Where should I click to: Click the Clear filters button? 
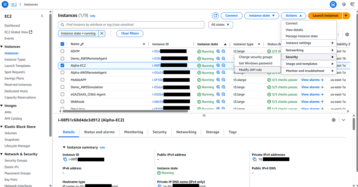[x=130, y=33]
